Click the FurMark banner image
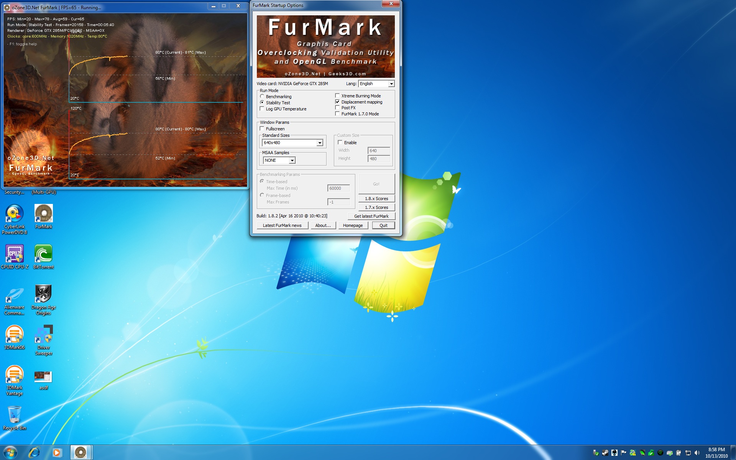This screenshot has height=460, width=736. (x=325, y=46)
